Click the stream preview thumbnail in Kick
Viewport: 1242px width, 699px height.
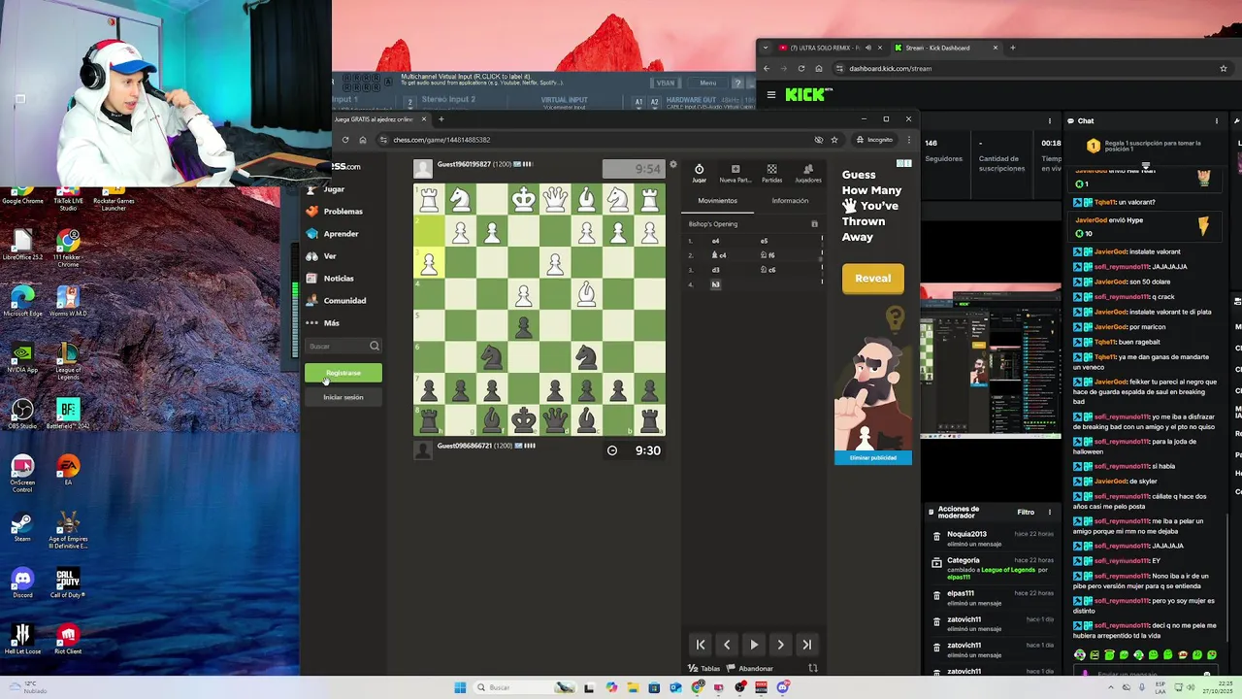tap(991, 361)
